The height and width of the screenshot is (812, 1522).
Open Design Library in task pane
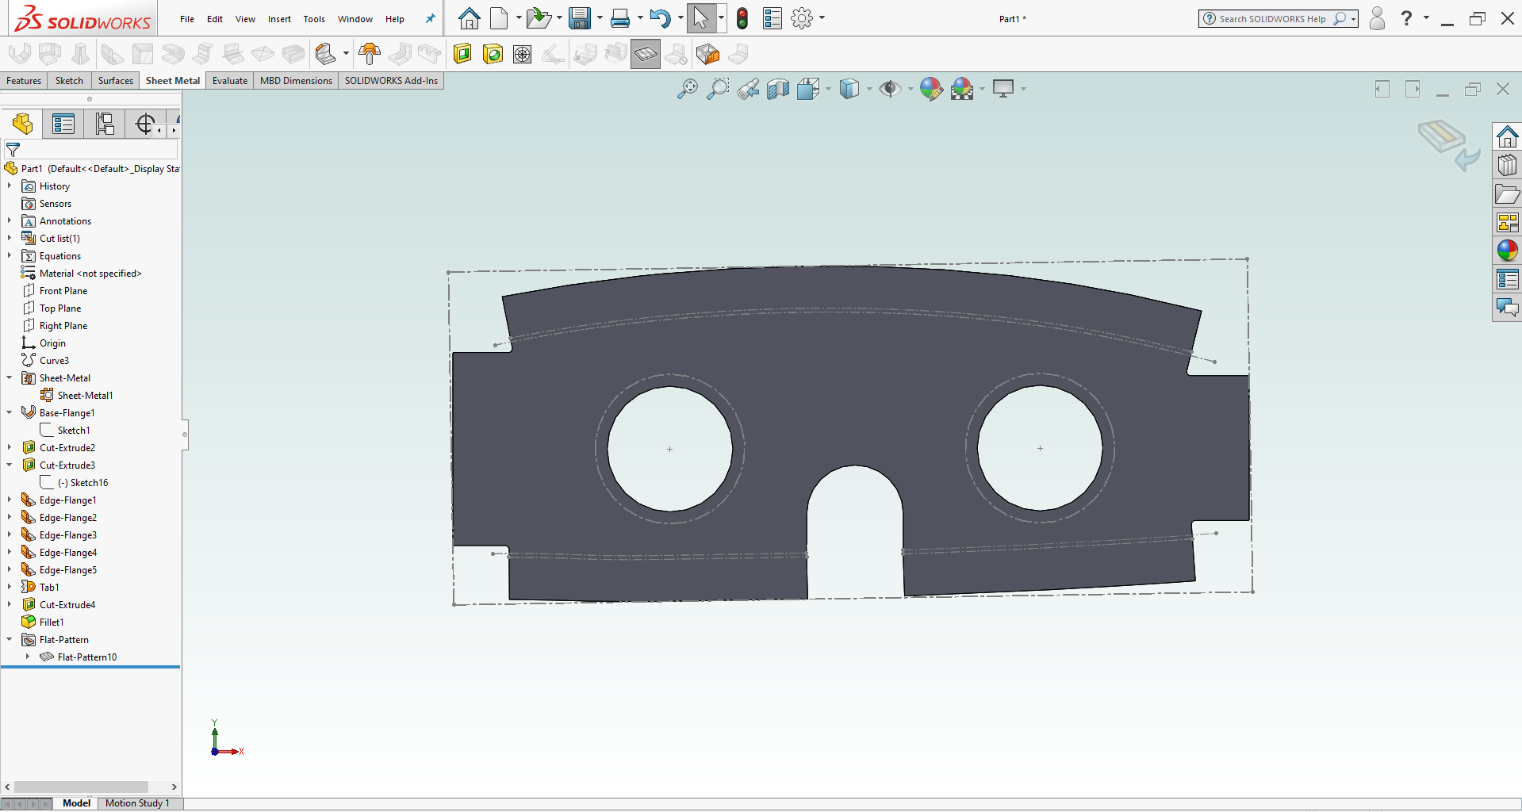click(x=1507, y=166)
